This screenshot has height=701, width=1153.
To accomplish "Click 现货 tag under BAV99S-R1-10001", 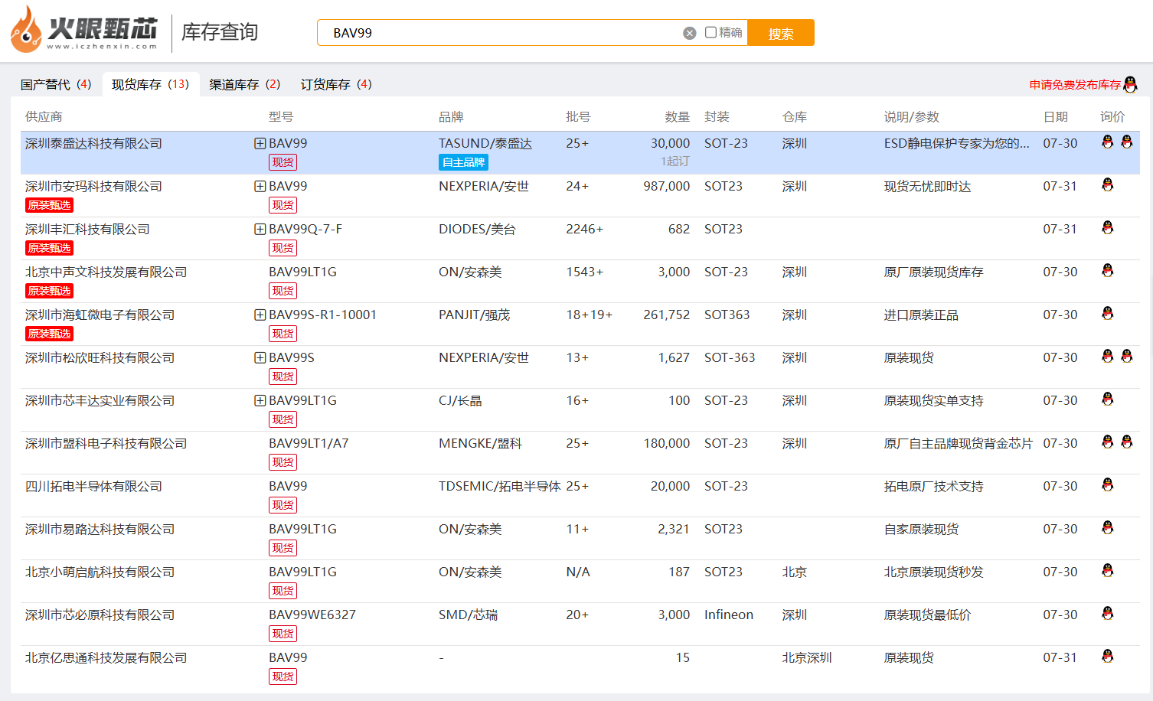I will (283, 334).
